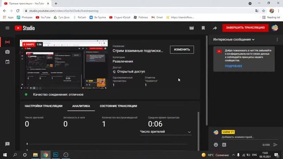Open Windows taskbar search

pyautogui.click(x=15, y=155)
